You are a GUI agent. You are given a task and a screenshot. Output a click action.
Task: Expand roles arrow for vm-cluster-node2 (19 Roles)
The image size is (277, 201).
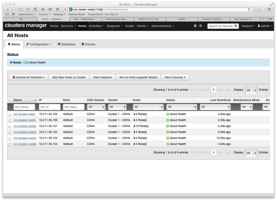point(134,126)
